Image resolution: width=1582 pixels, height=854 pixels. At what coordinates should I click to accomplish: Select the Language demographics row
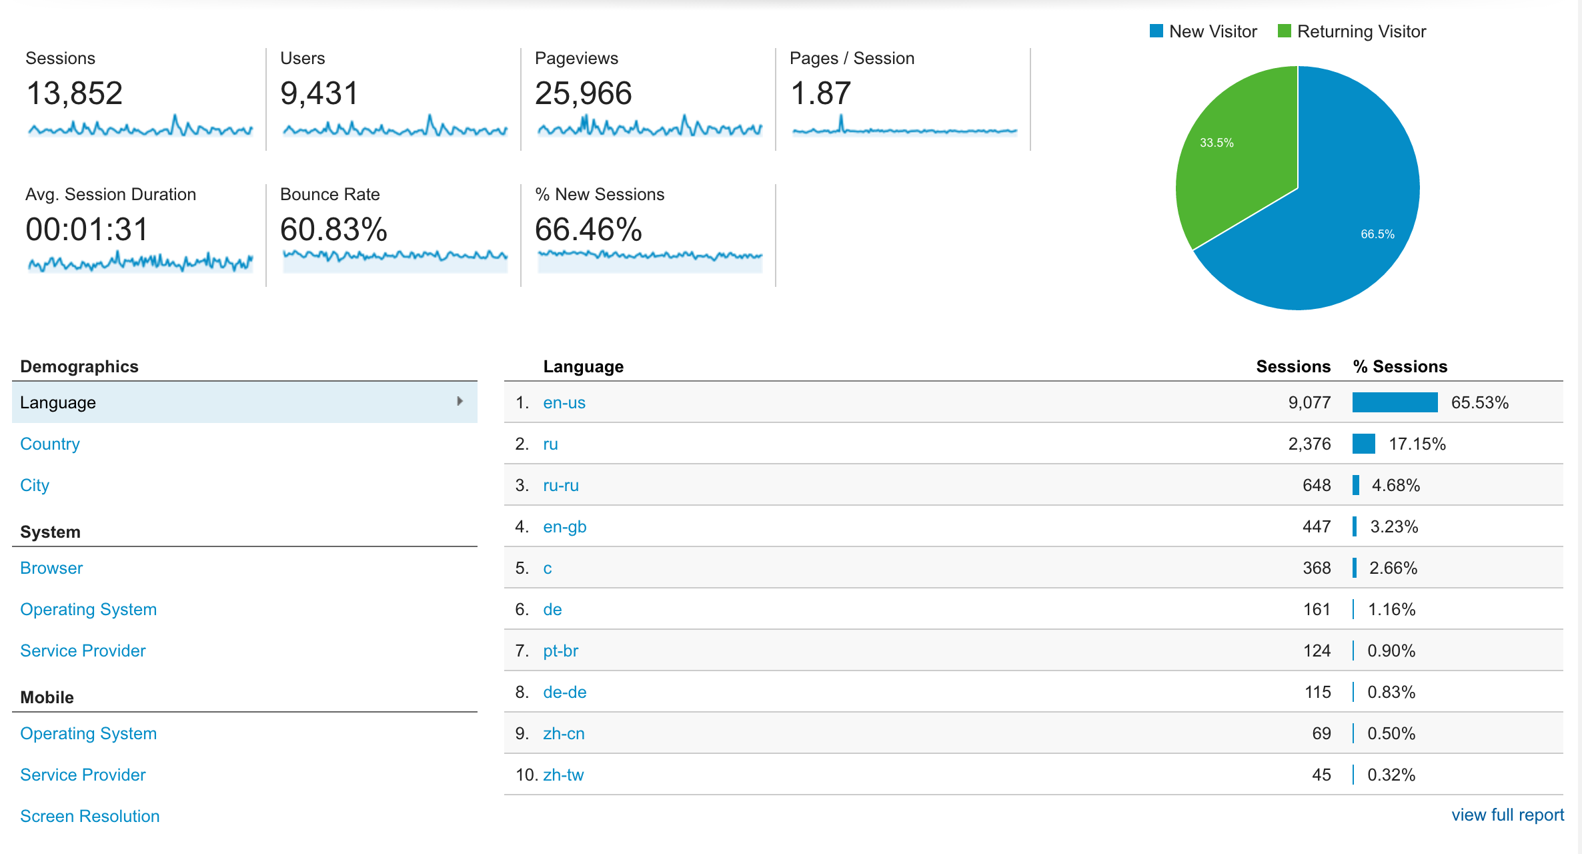(244, 402)
